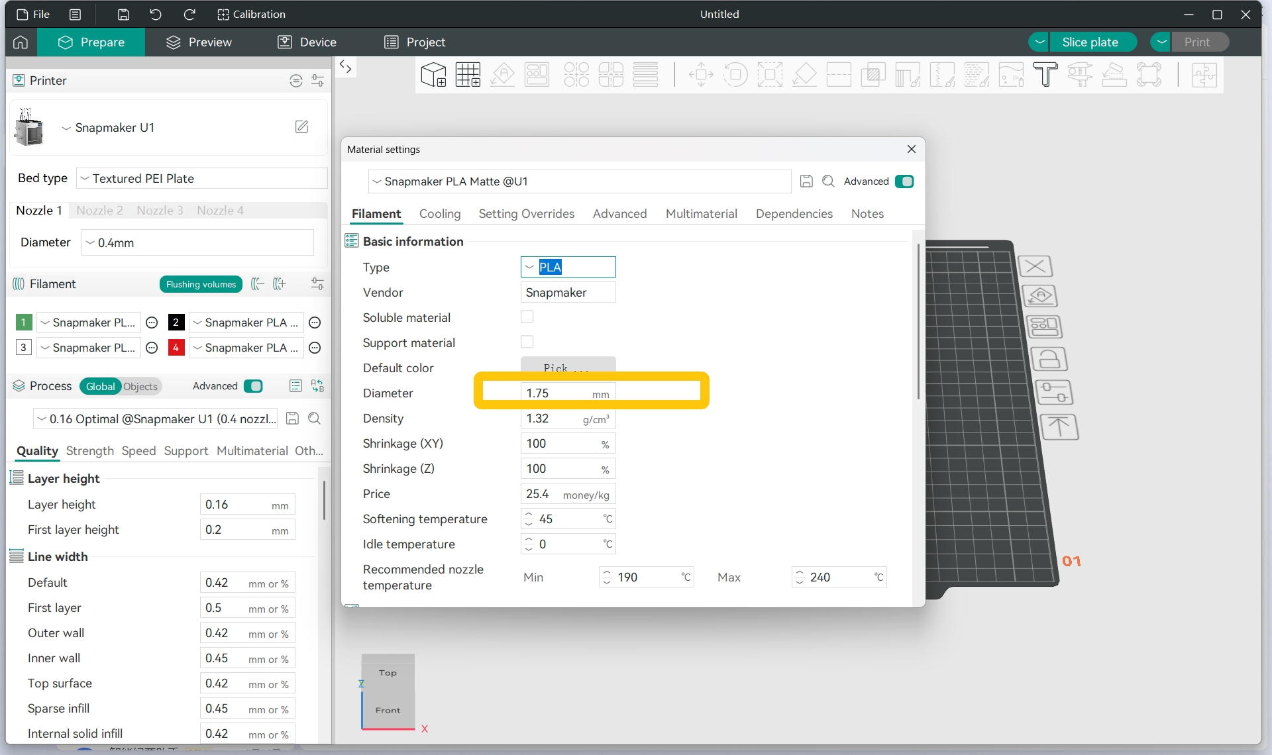Screen dimensions: 1272x755
Task: Switch to the Setting Overrides tab
Action: (x=527, y=214)
